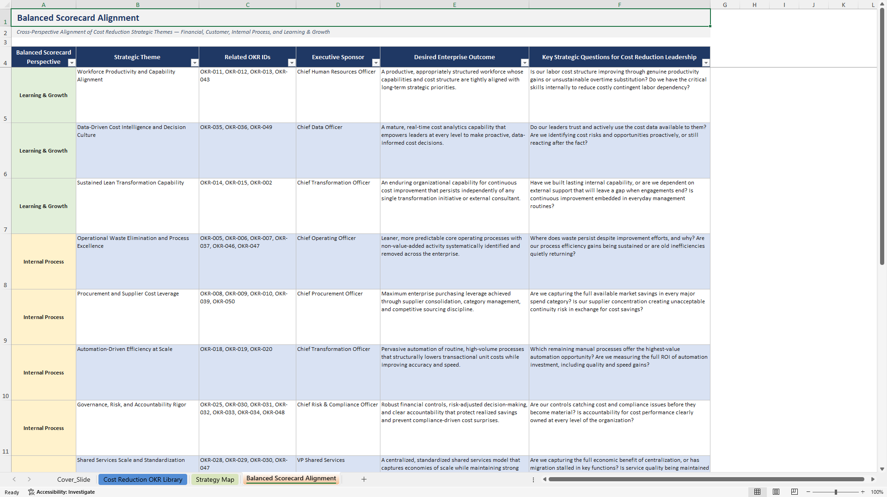Screen dimensions: 887x497
Task: Select Chief Risk & Compliance Officer cell
Action: (338, 428)
